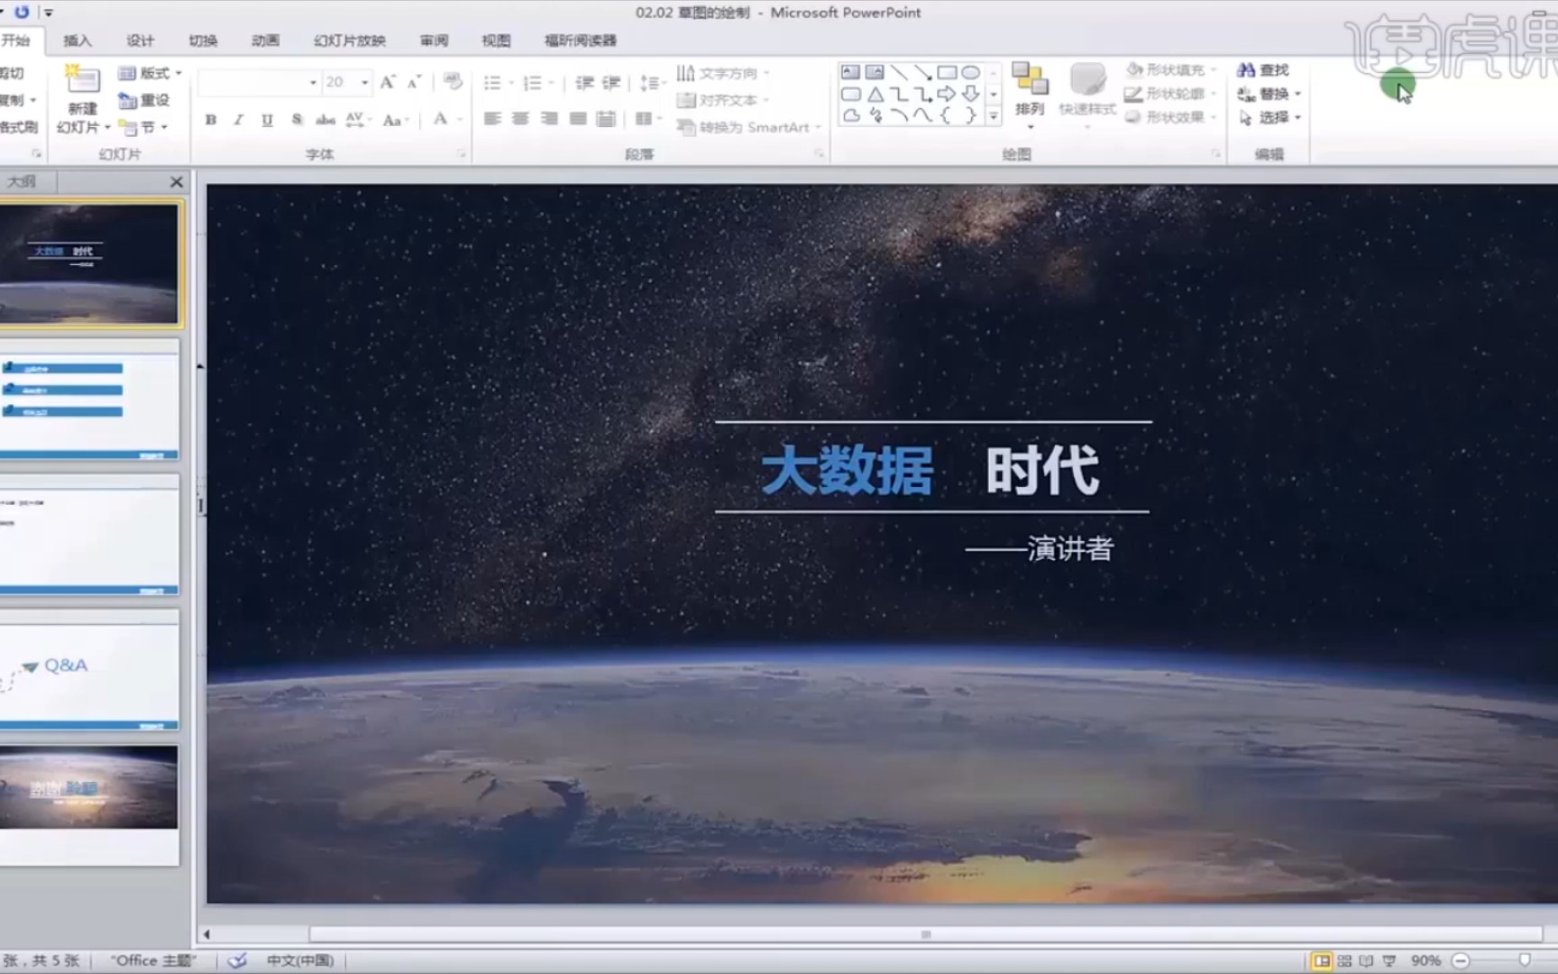Toggle bold formatting in the Font group
Viewport: 1558px width, 974px height.
coord(210,118)
